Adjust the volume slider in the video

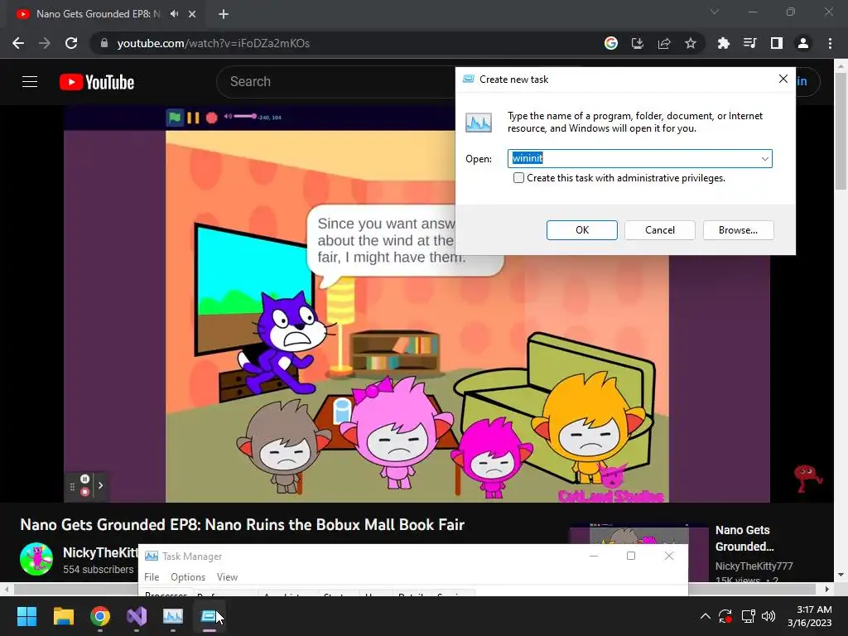click(245, 116)
